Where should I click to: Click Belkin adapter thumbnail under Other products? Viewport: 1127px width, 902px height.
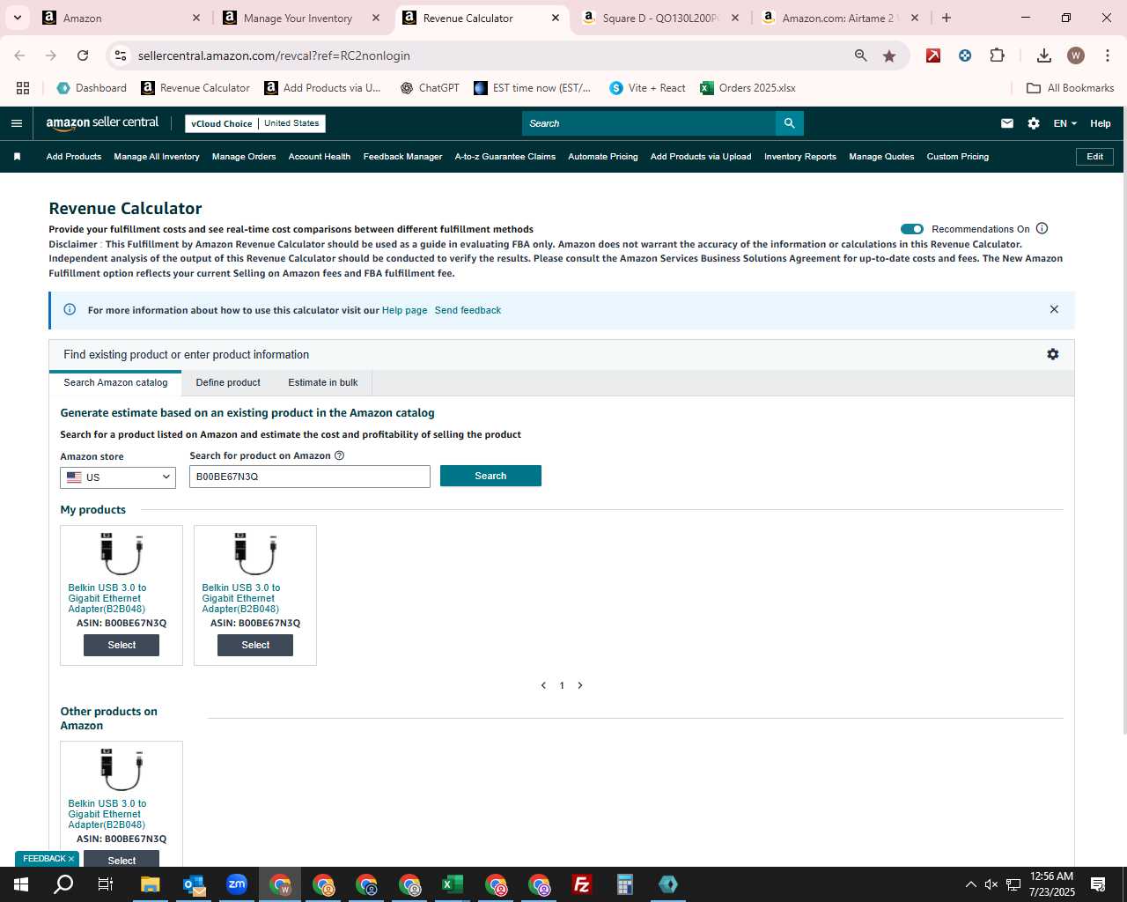click(x=121, y=770)
